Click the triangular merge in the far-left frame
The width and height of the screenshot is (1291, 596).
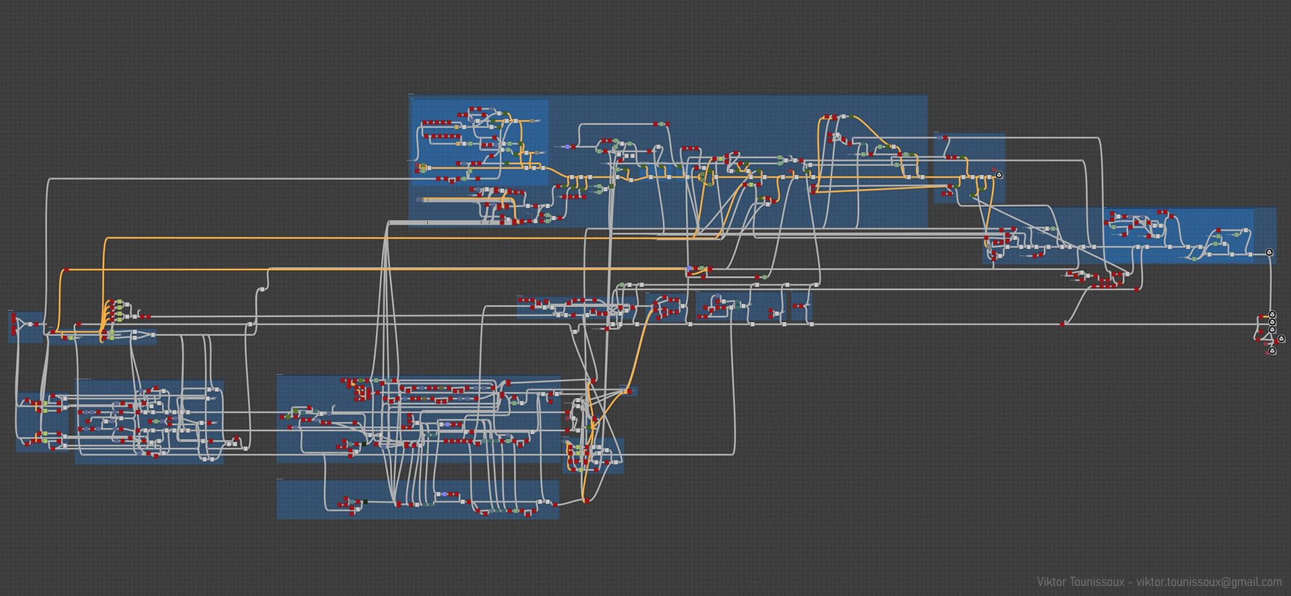pyautogui.click(x=24, y=324)
